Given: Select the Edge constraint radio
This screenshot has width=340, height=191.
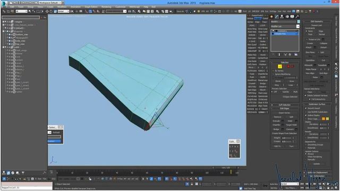Looking at the screenshot, I should coord(317,31).
